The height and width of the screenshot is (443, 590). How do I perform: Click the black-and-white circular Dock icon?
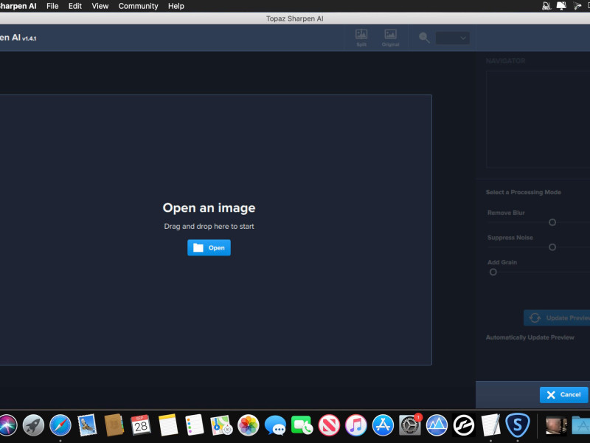464,425
